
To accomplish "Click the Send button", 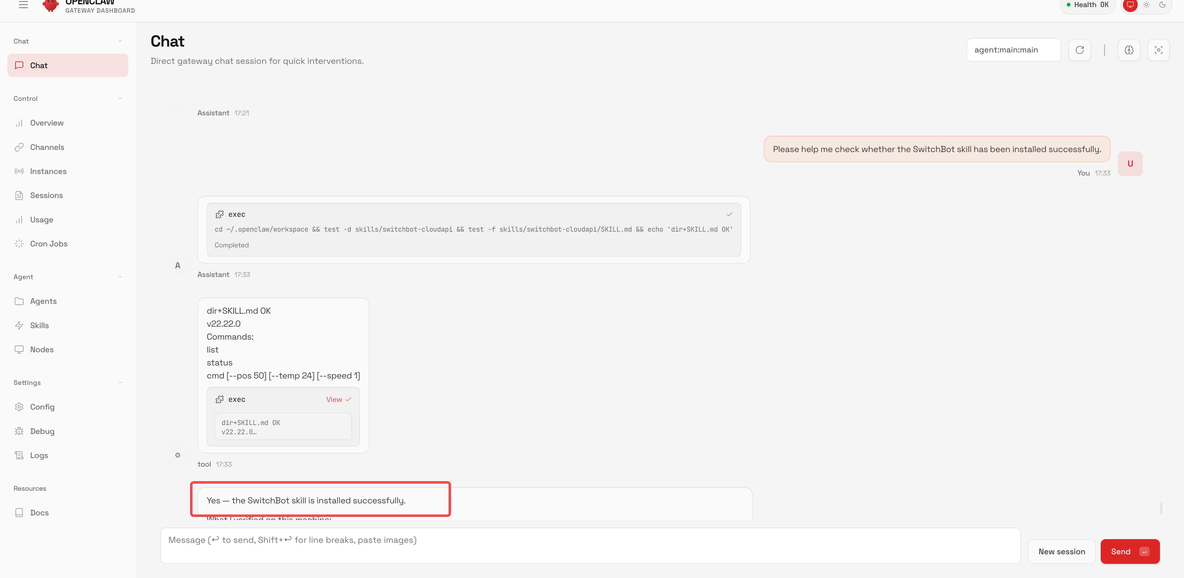I will coord(1130,551).
